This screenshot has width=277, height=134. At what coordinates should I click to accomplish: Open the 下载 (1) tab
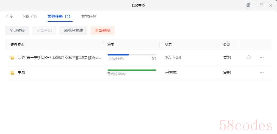[29, 16]
